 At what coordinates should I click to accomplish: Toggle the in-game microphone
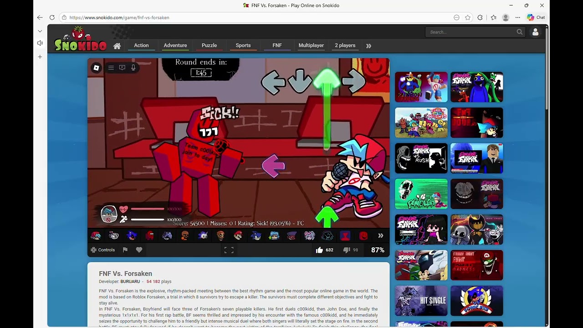coord(133,68)
